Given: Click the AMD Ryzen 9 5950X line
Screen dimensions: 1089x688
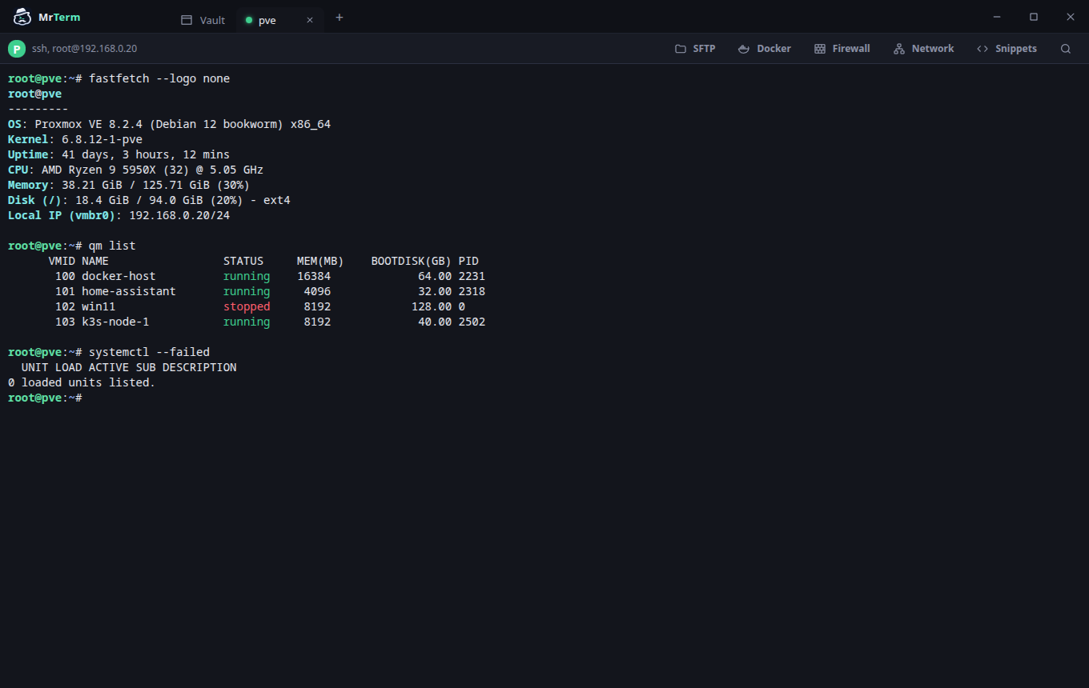Looking at the screenshot, I should (x=135, y=170).
